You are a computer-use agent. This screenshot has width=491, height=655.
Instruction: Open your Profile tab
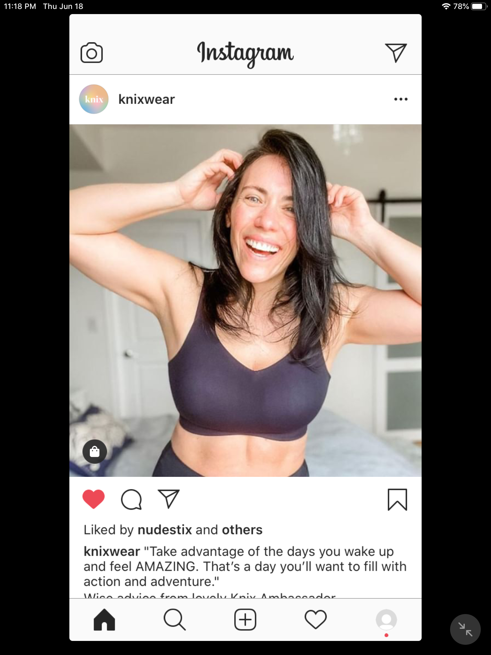click(x=386, y=619)
